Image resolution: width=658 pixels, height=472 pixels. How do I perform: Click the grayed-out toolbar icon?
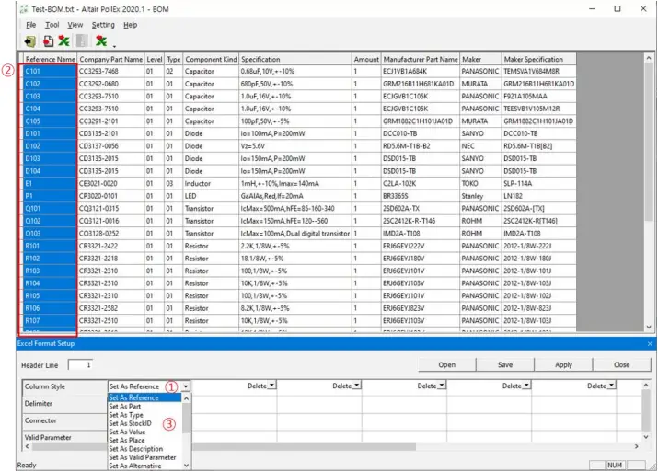82,40
